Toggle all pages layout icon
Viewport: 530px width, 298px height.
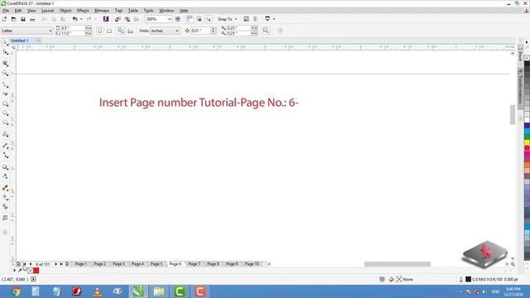[x=121, y=31]
